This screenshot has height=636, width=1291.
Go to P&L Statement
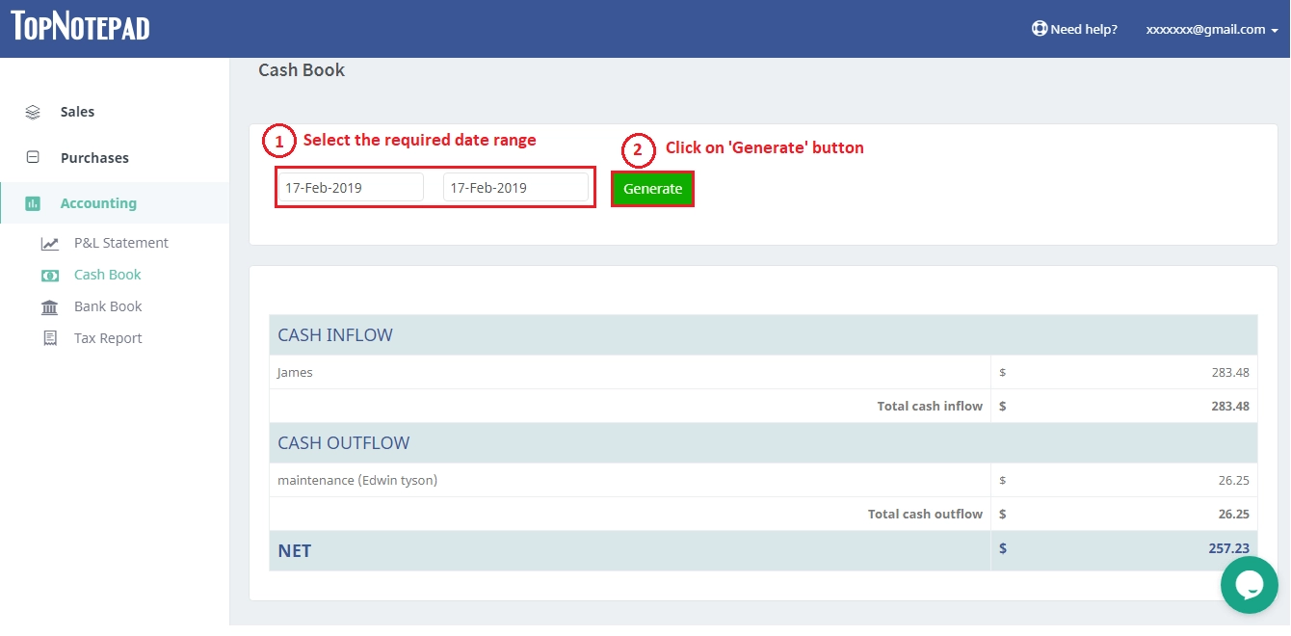pyautogui.click(x=121, y=243)
